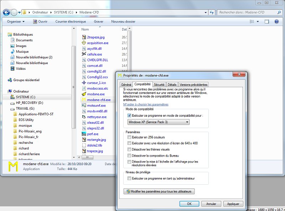Click the HP_RECOVERY (D:) drive icon

tap(12, 103)
